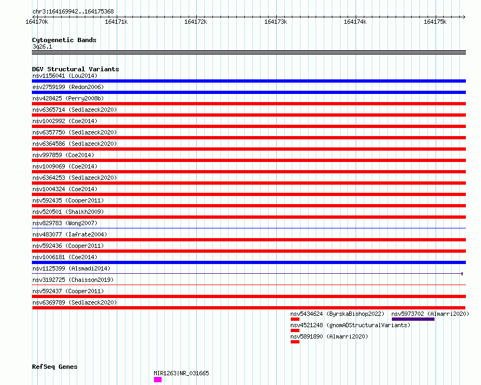Image resolution: width=481 pixels, height=385 pixels.
Task: Select nsv4521248 (gnomADStructuralVariants) label
Action: tap(350, 325)
